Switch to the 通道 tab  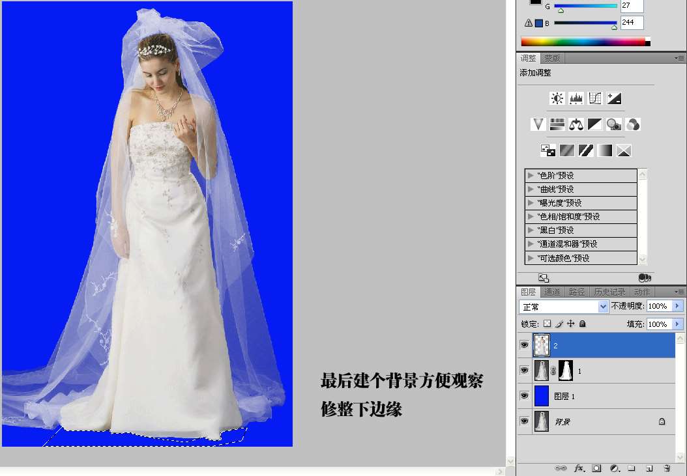[x=552, y=292]
